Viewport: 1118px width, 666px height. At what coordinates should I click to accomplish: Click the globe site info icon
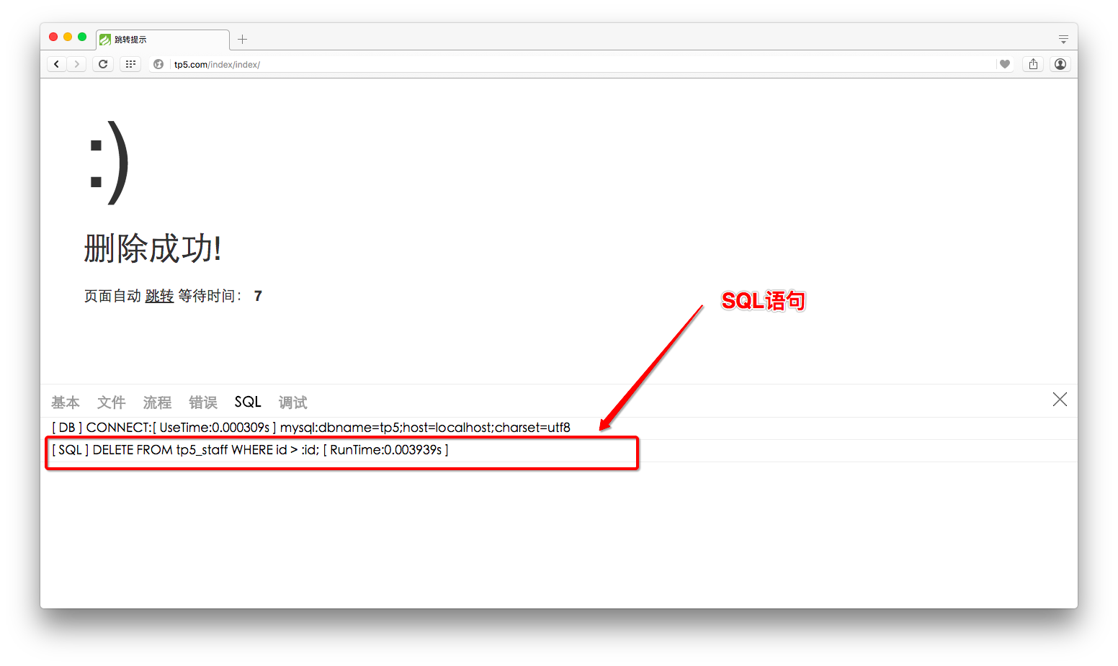tap(158, 64)
